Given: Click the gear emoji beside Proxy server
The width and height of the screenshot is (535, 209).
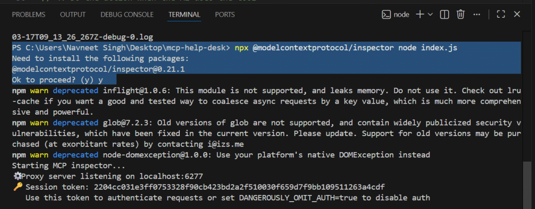Looking at the screenshot, I should 17,176.
